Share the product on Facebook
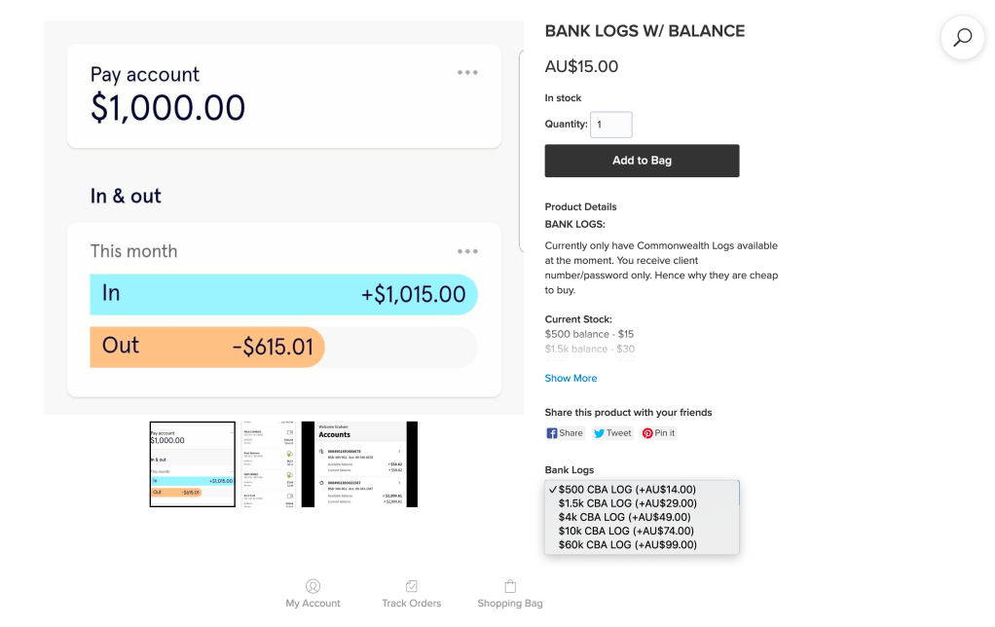 (x=565, y=433)
